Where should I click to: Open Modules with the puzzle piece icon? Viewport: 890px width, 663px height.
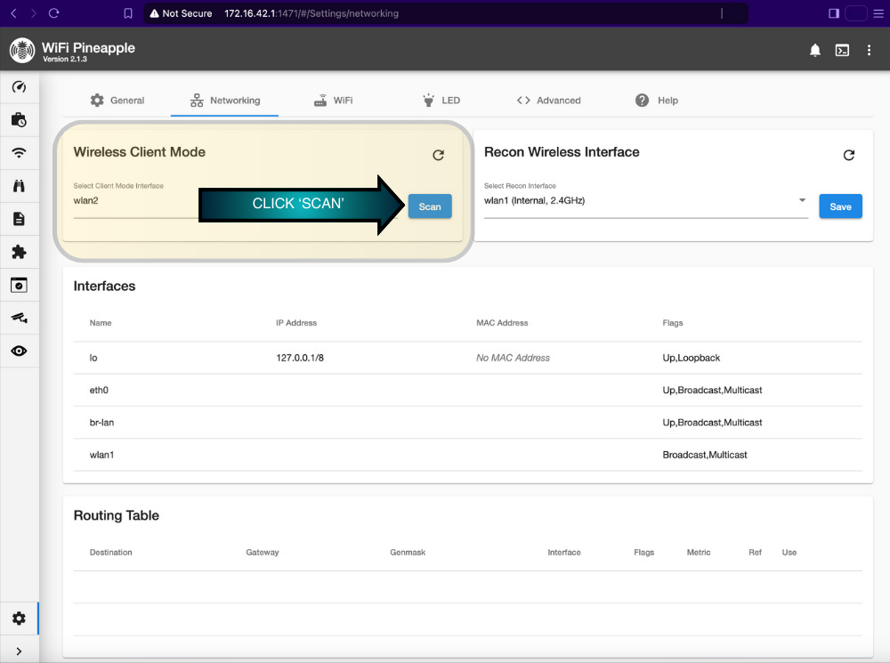20,252
